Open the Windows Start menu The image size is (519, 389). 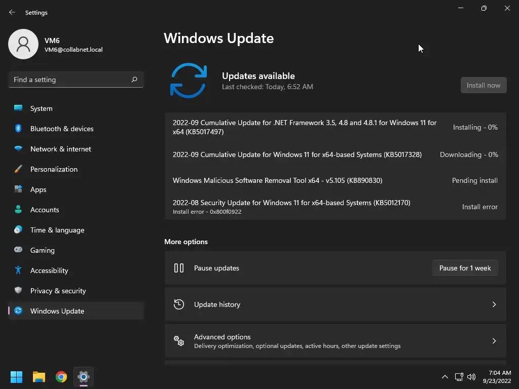[x=16, y=377]
